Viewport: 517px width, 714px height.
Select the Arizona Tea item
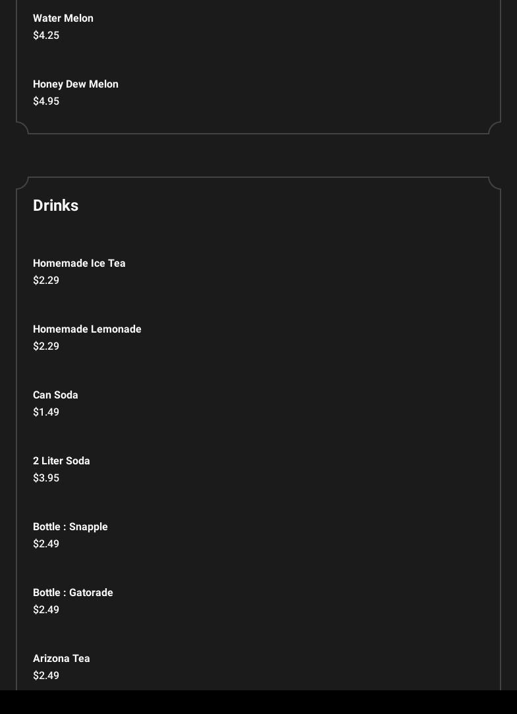point(61,659)
